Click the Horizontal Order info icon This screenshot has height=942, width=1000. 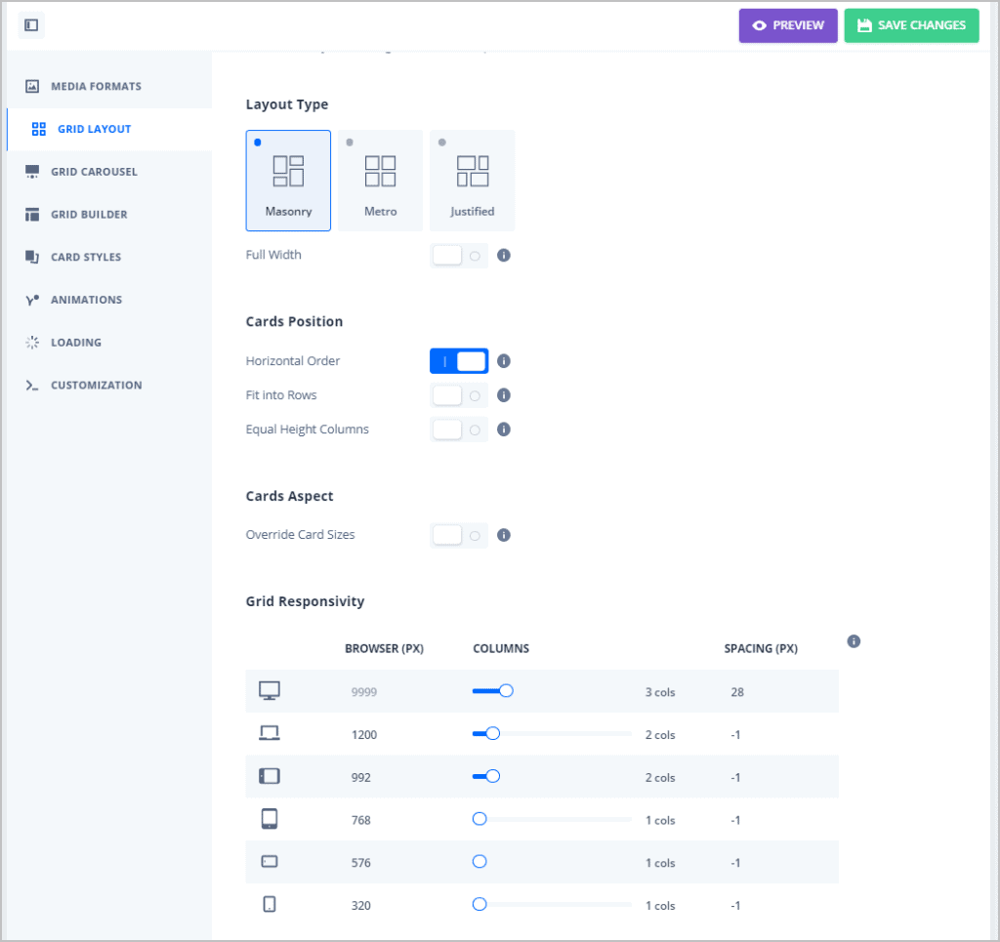pos(504,360)
